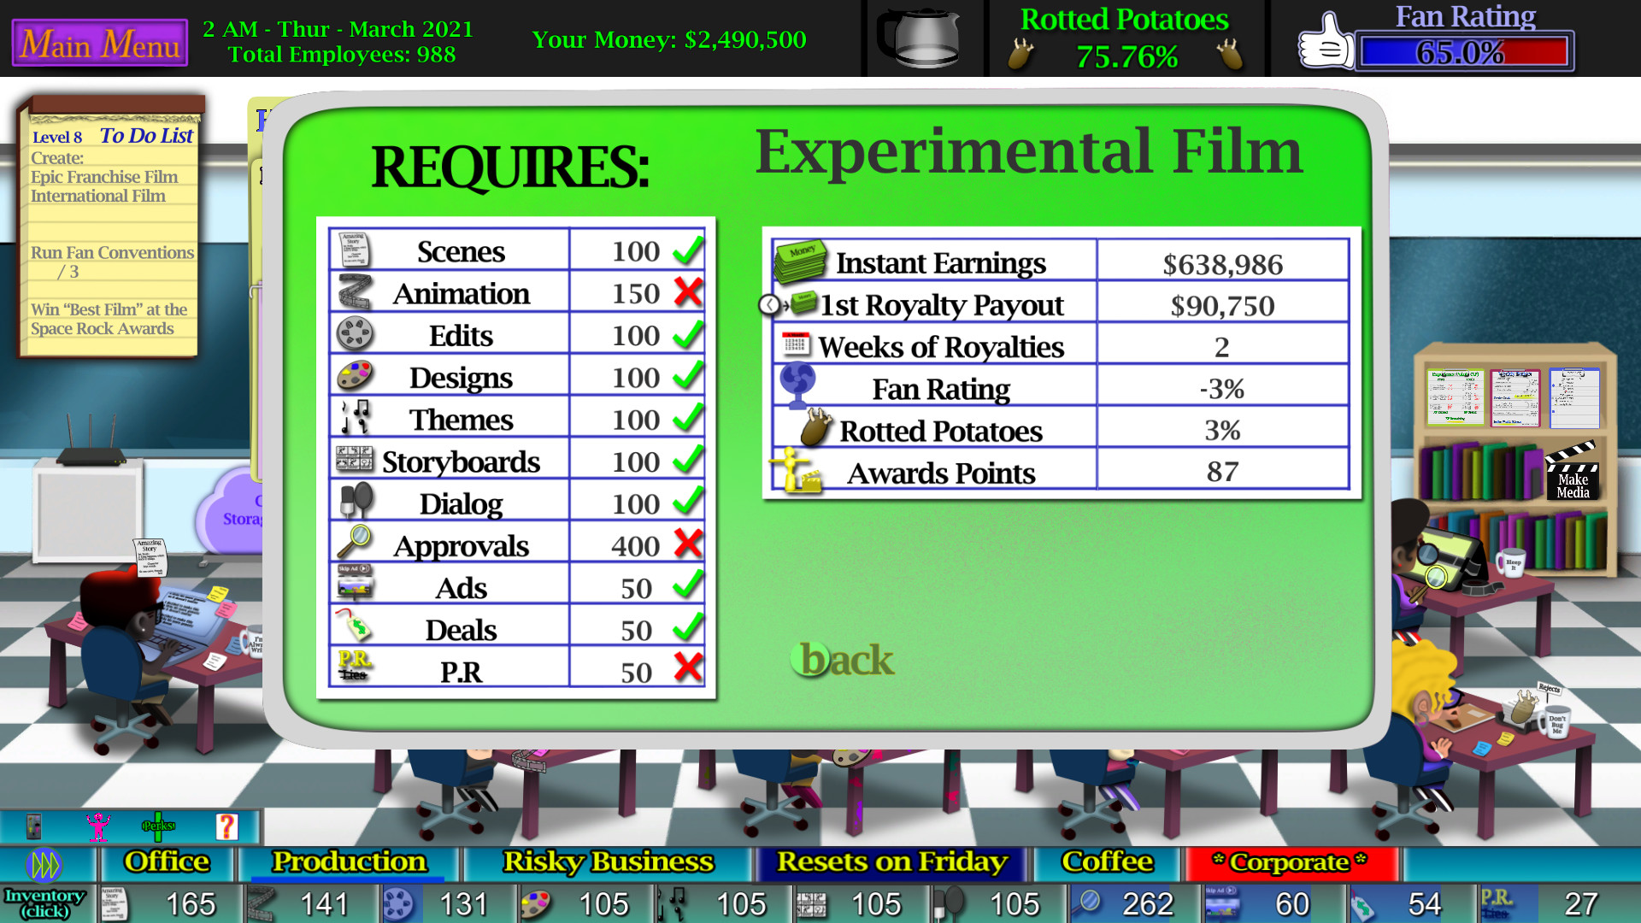Click the question mark help icon
The width and height of the screenshot is (1641, 923).
point(225,826)
